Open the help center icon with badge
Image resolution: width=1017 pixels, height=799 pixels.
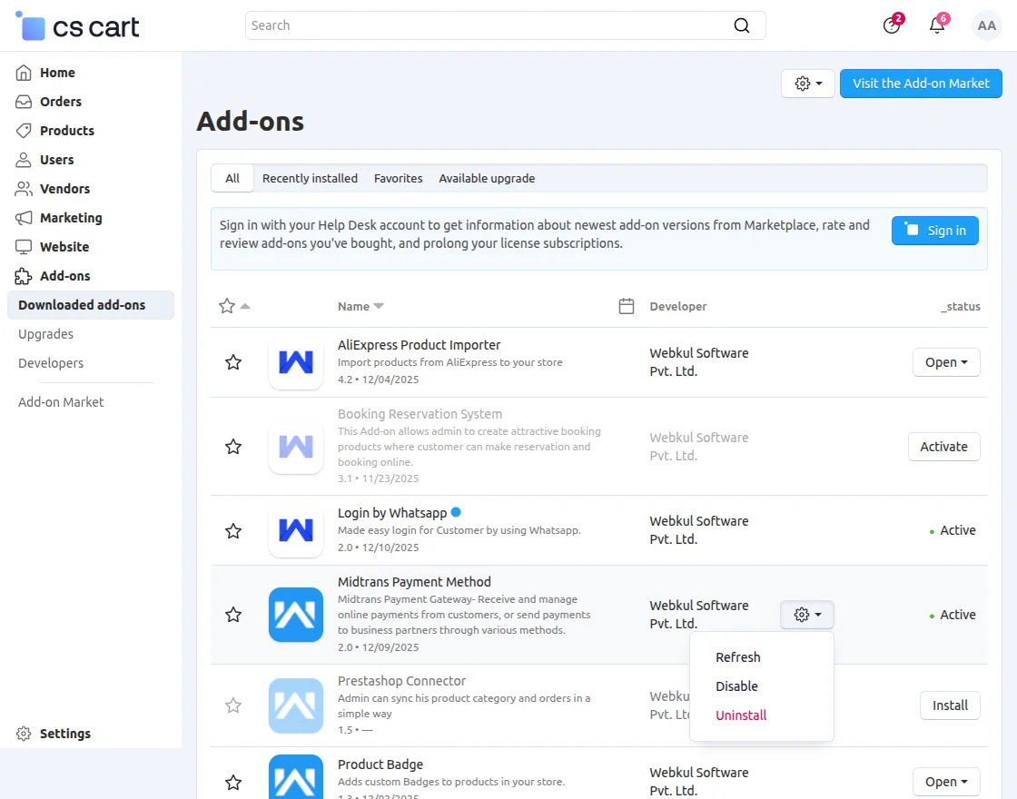[893, 25]
